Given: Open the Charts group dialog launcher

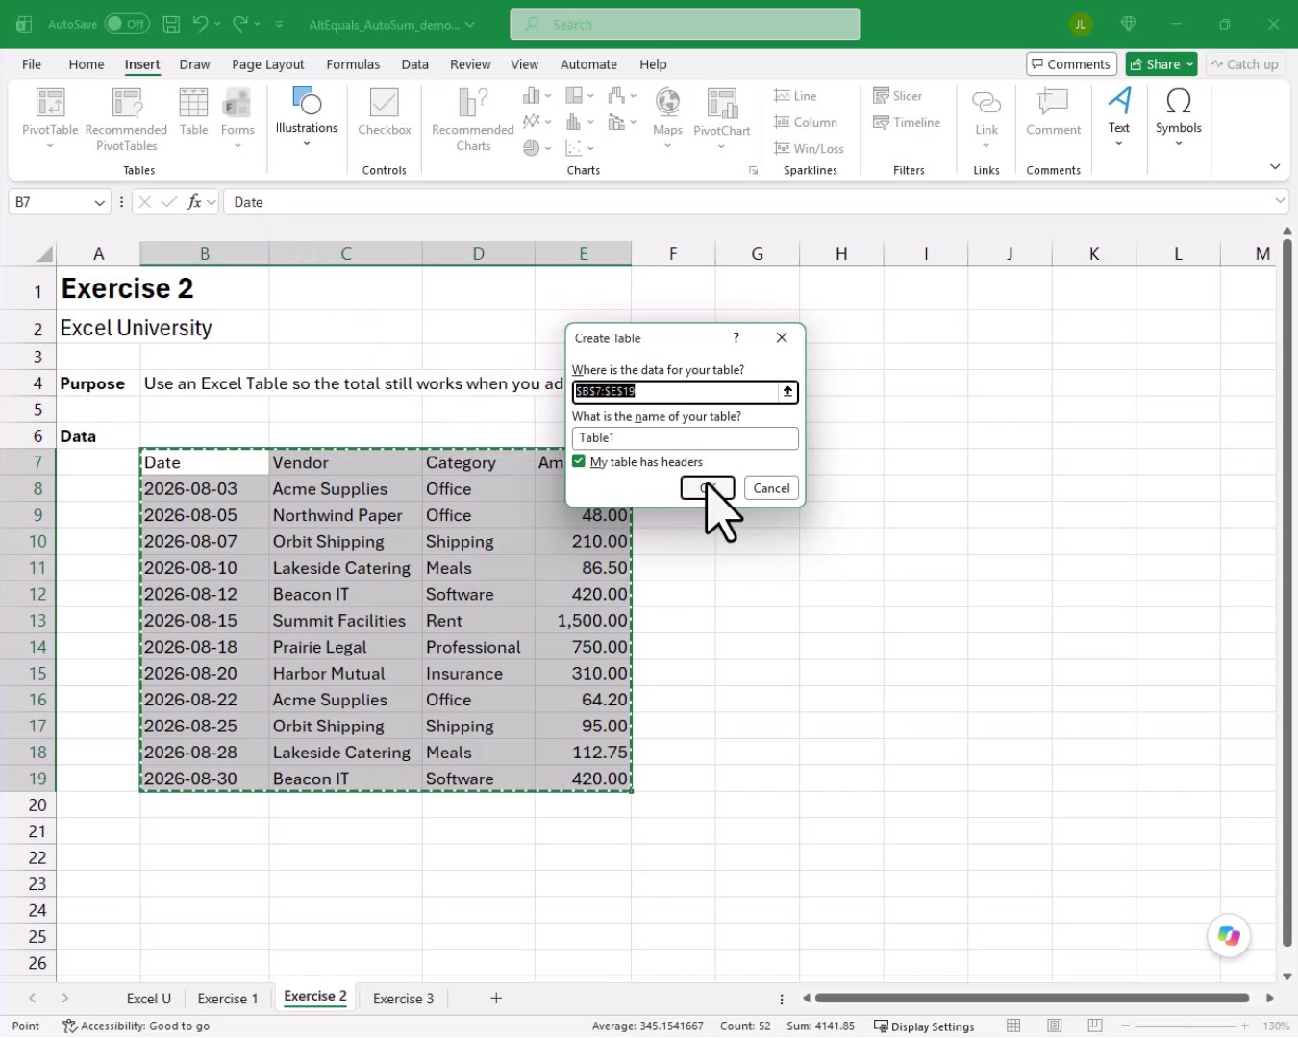Looking at the screenshot, I should coord(753,170).
